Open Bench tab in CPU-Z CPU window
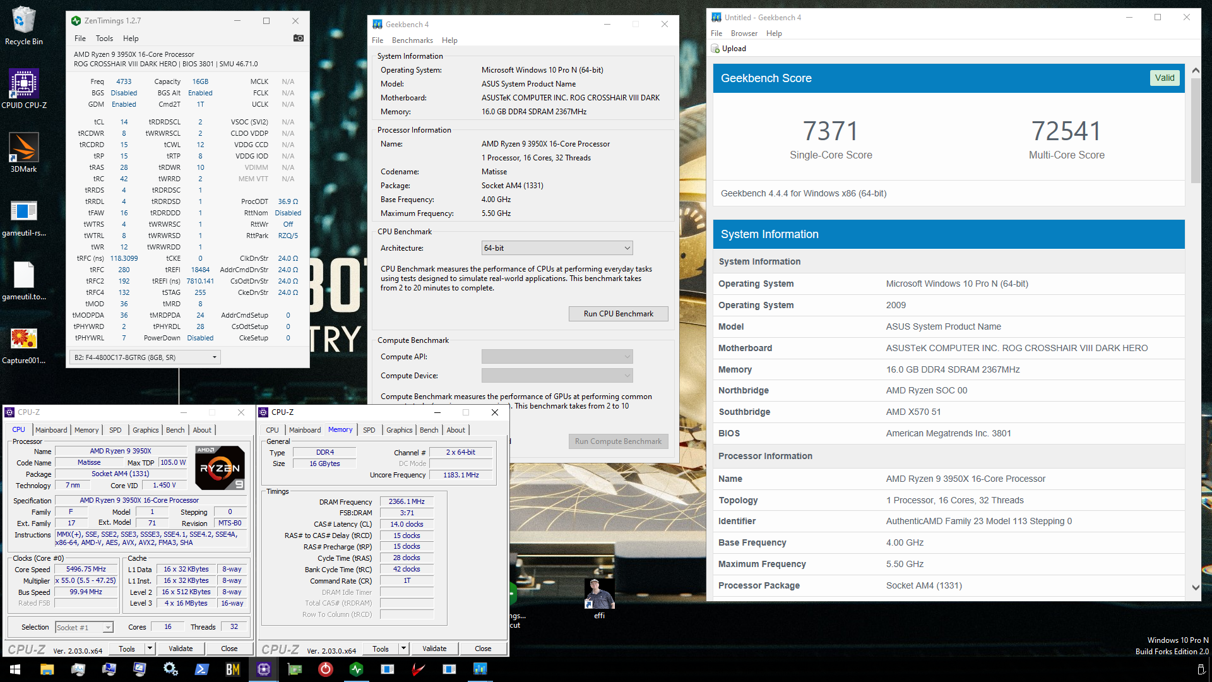The image size is (1212, 682). point(175,430)
